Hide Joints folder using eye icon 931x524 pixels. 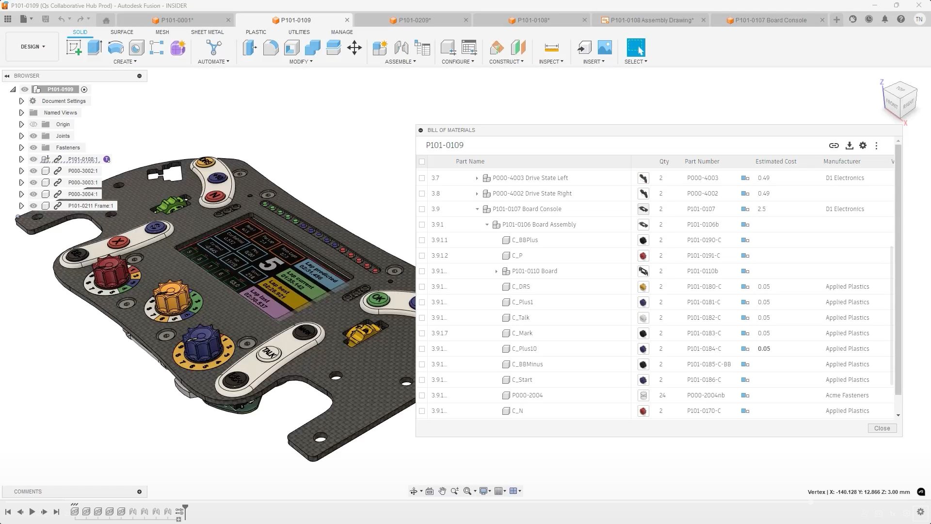pos(33,136)
